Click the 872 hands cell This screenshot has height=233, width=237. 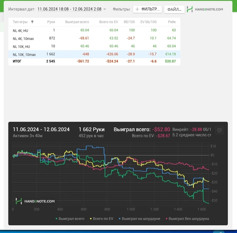[x=52, y=38]
